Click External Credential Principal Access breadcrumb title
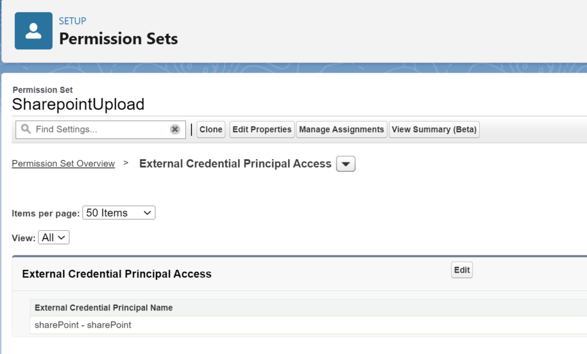587x354 pixels. click(235, 163)
